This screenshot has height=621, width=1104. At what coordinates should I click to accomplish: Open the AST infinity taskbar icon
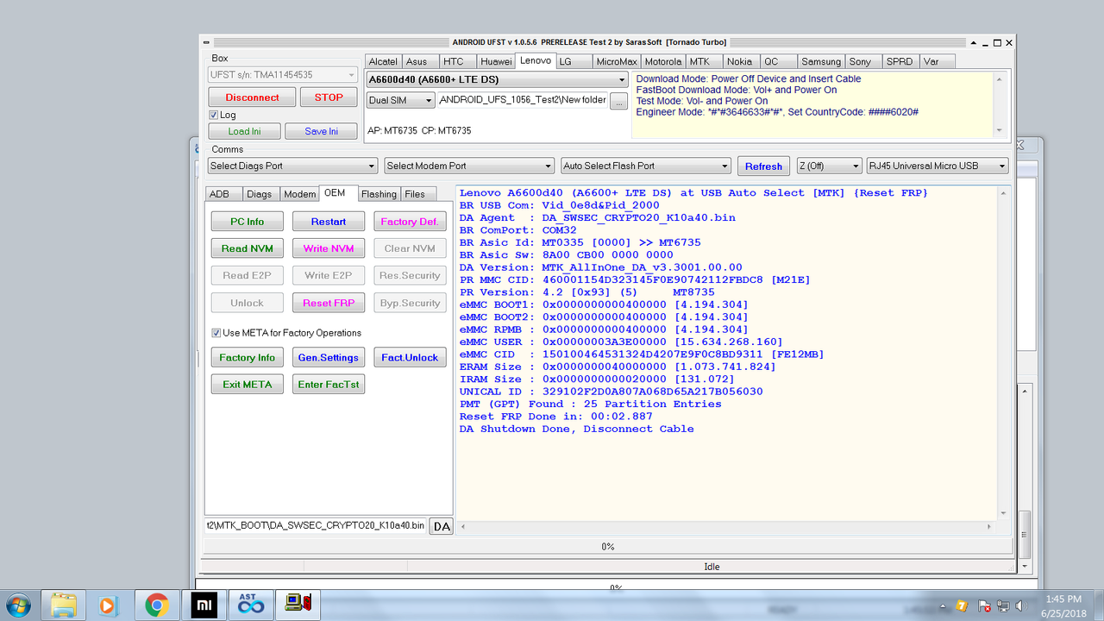click(x=250, y=605)
